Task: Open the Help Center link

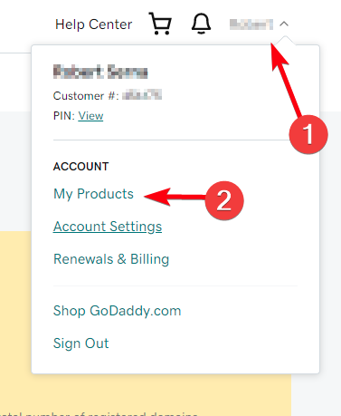Action: coord(93,24)
